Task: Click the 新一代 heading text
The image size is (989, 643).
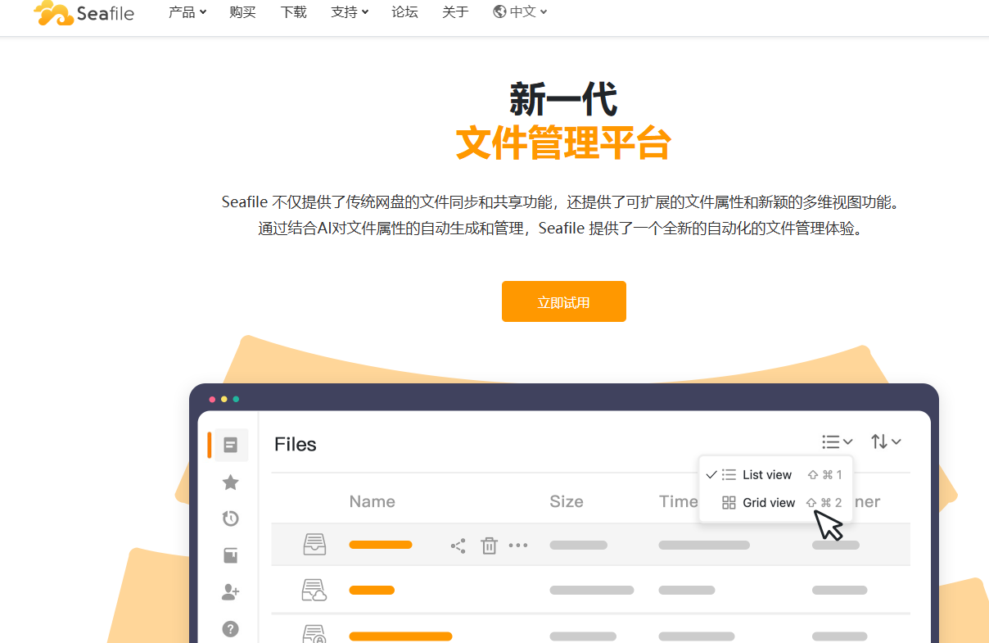Action: [563, 99]
